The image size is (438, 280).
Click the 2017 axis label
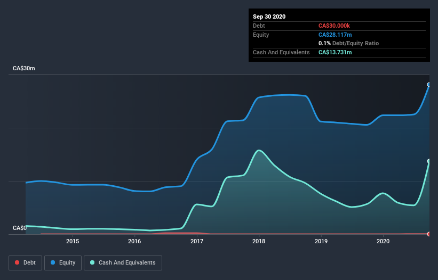197,241
